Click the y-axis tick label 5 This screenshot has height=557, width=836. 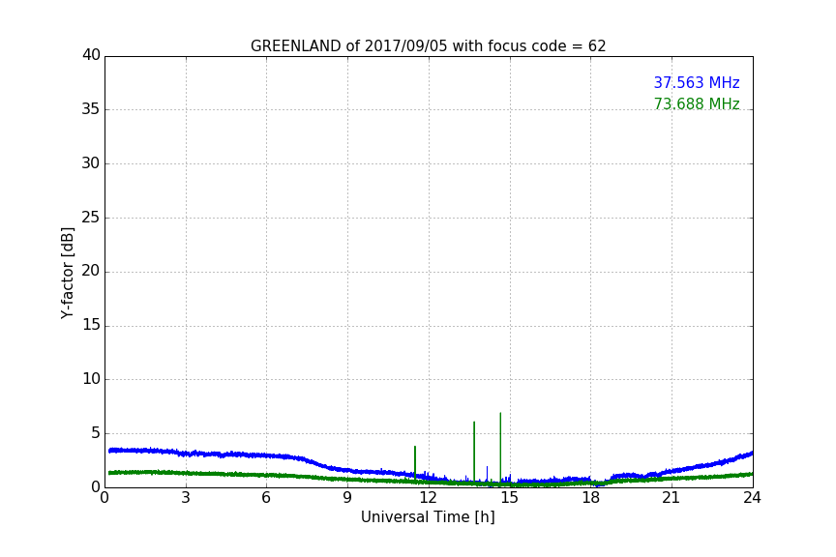[96, 433]
